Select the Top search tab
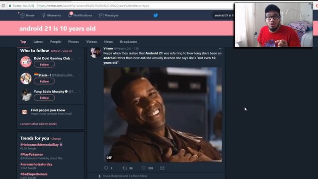Image resolution: width=318 pixels, height=179 pixels. click(23, 42)
